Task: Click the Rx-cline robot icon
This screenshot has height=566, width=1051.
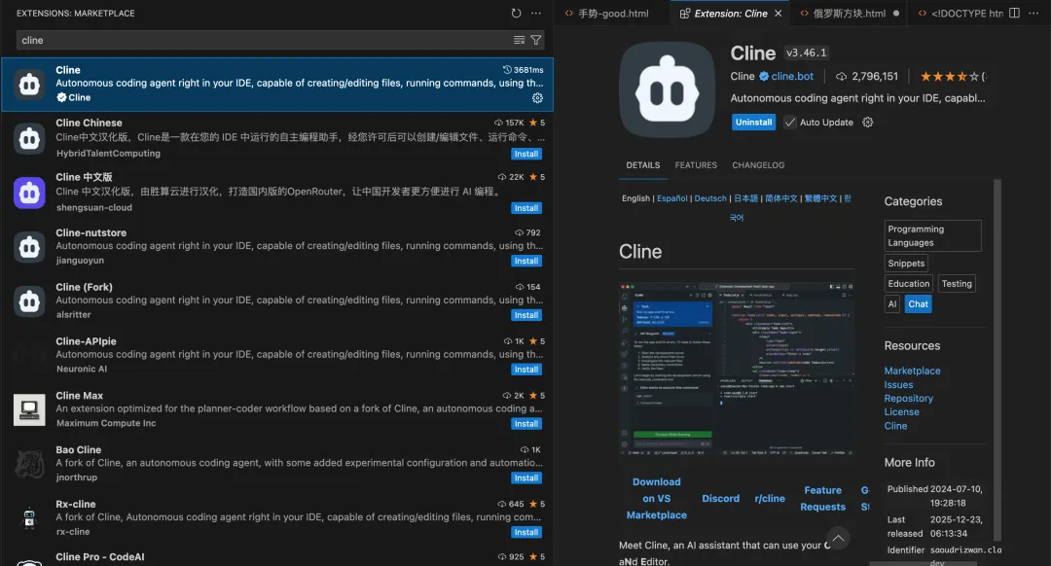Action: [x=29, y=518]
